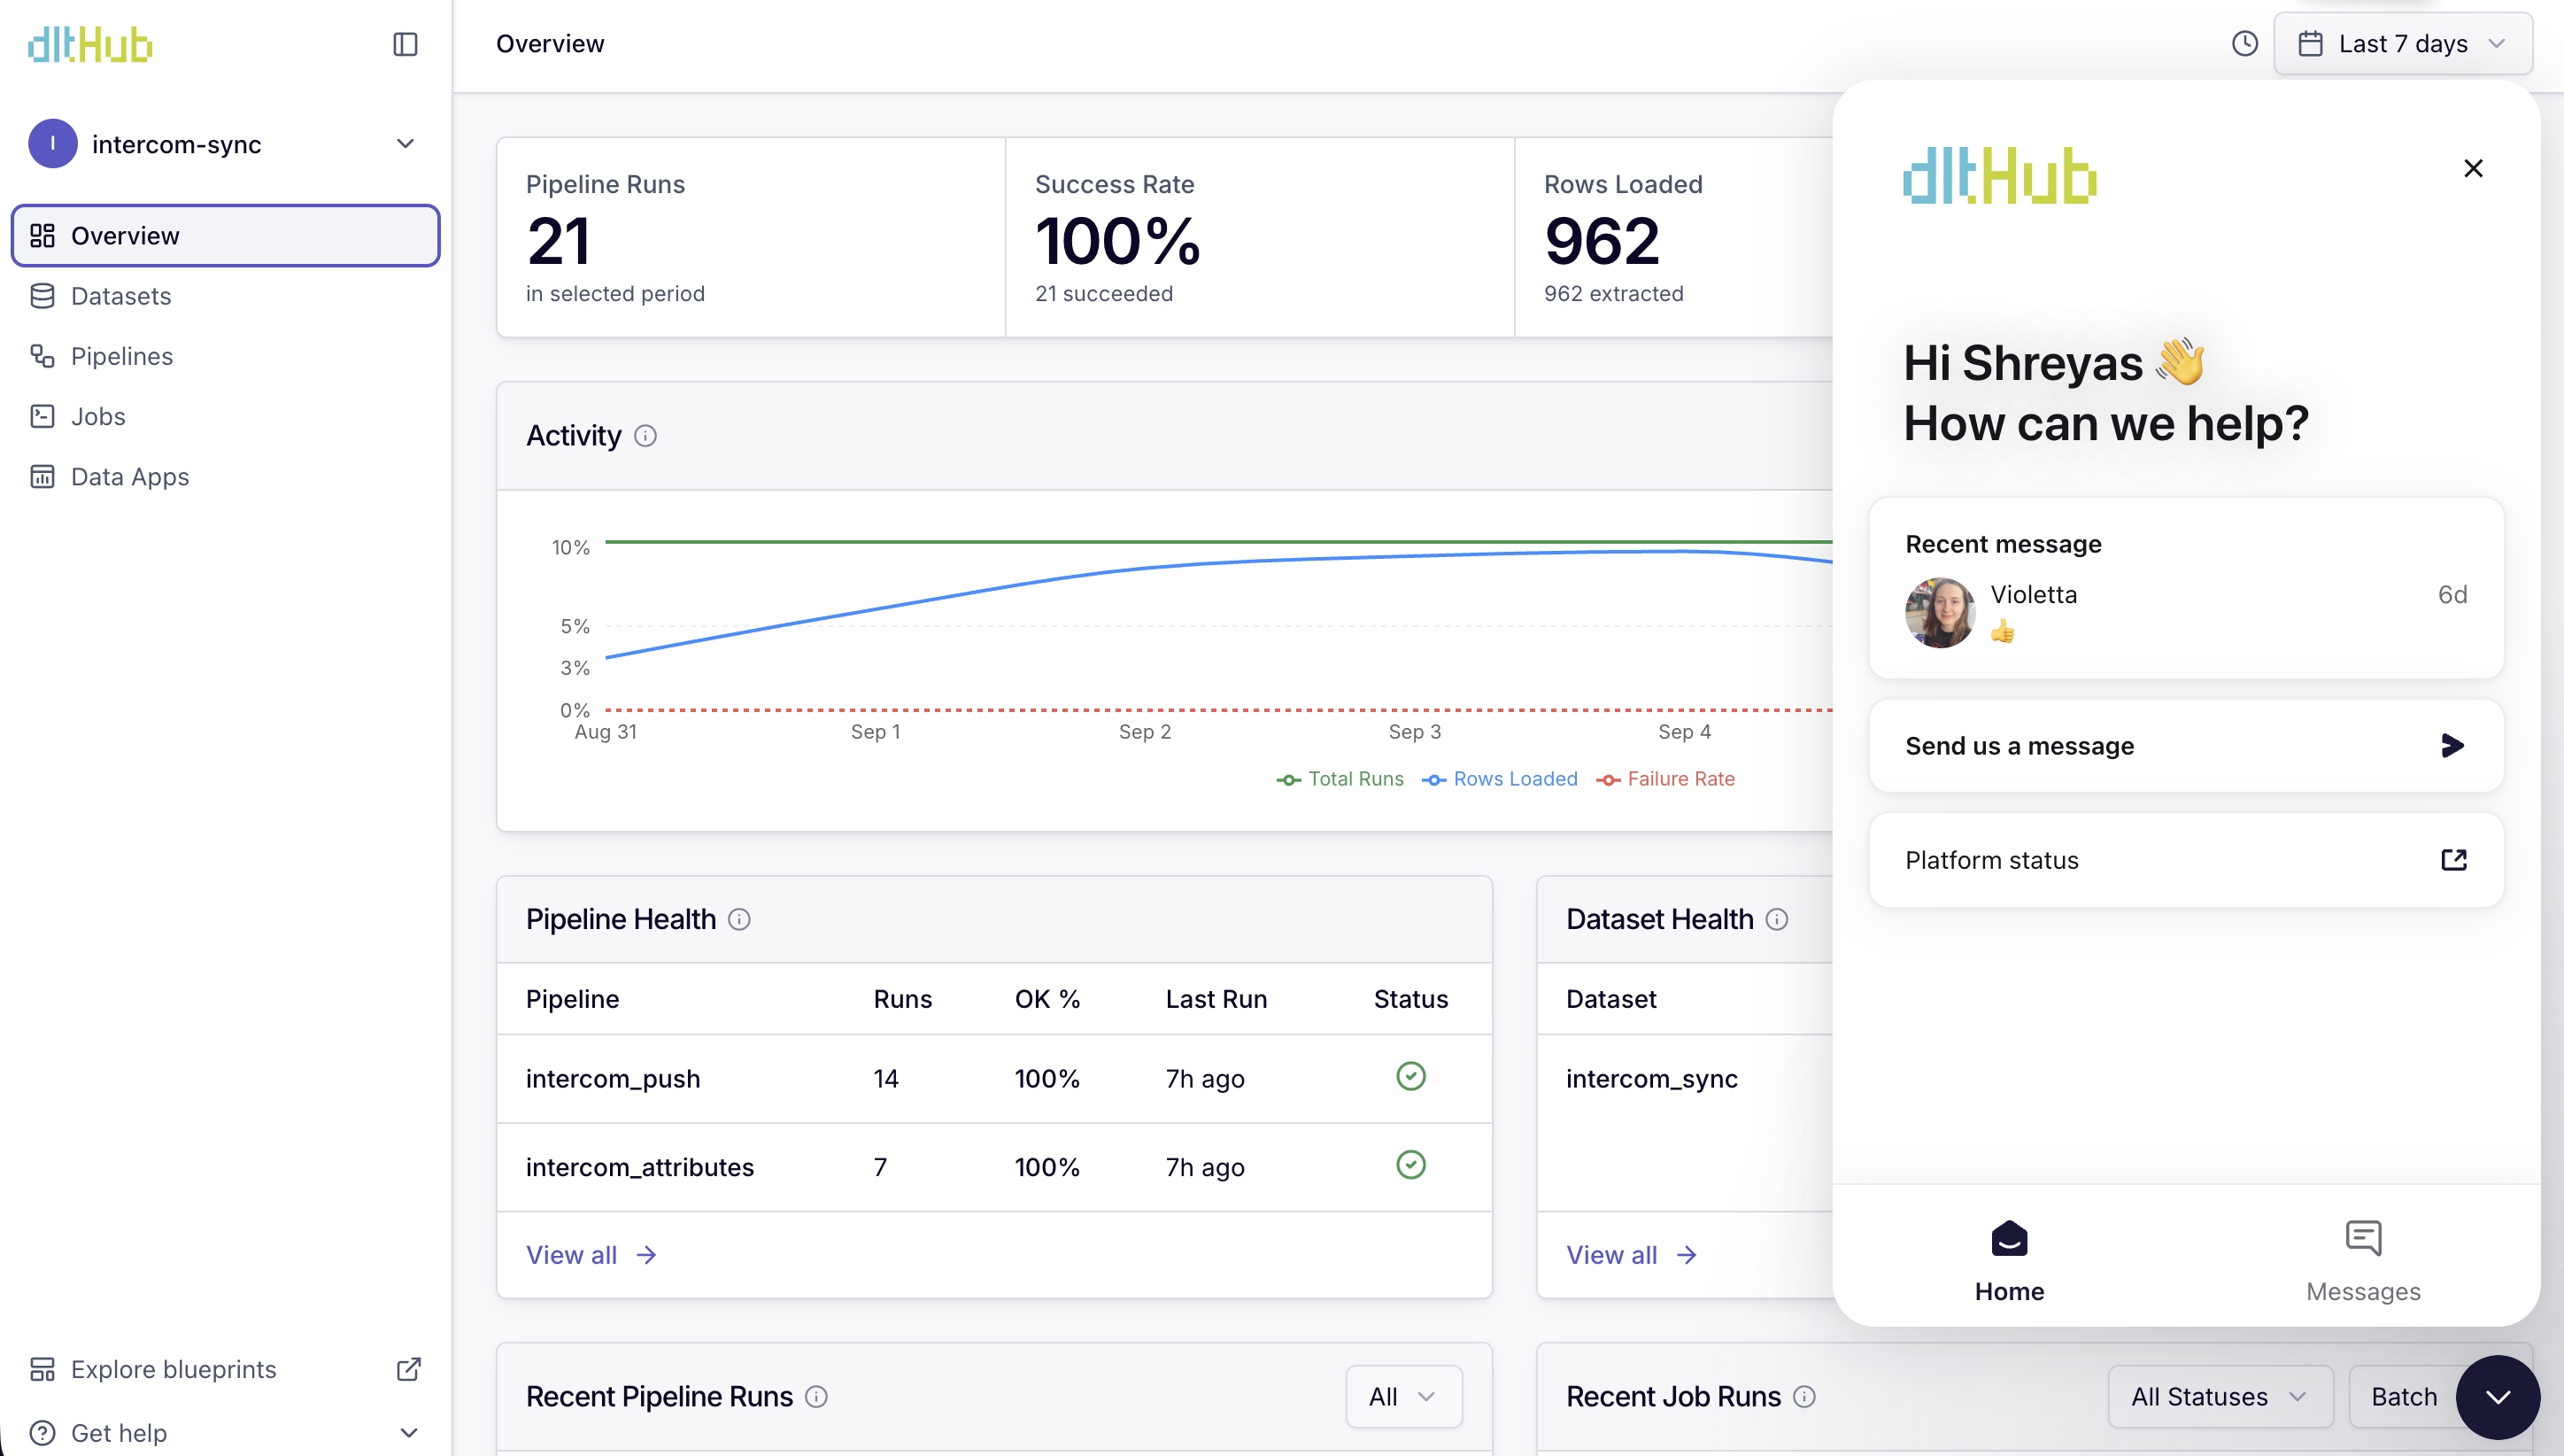The width and height of the screenshot is (2564, 1456).
Task: Open the All filter dropdown for pipeline runs
Action: pyautogui.click(x=1403, y=1397)
